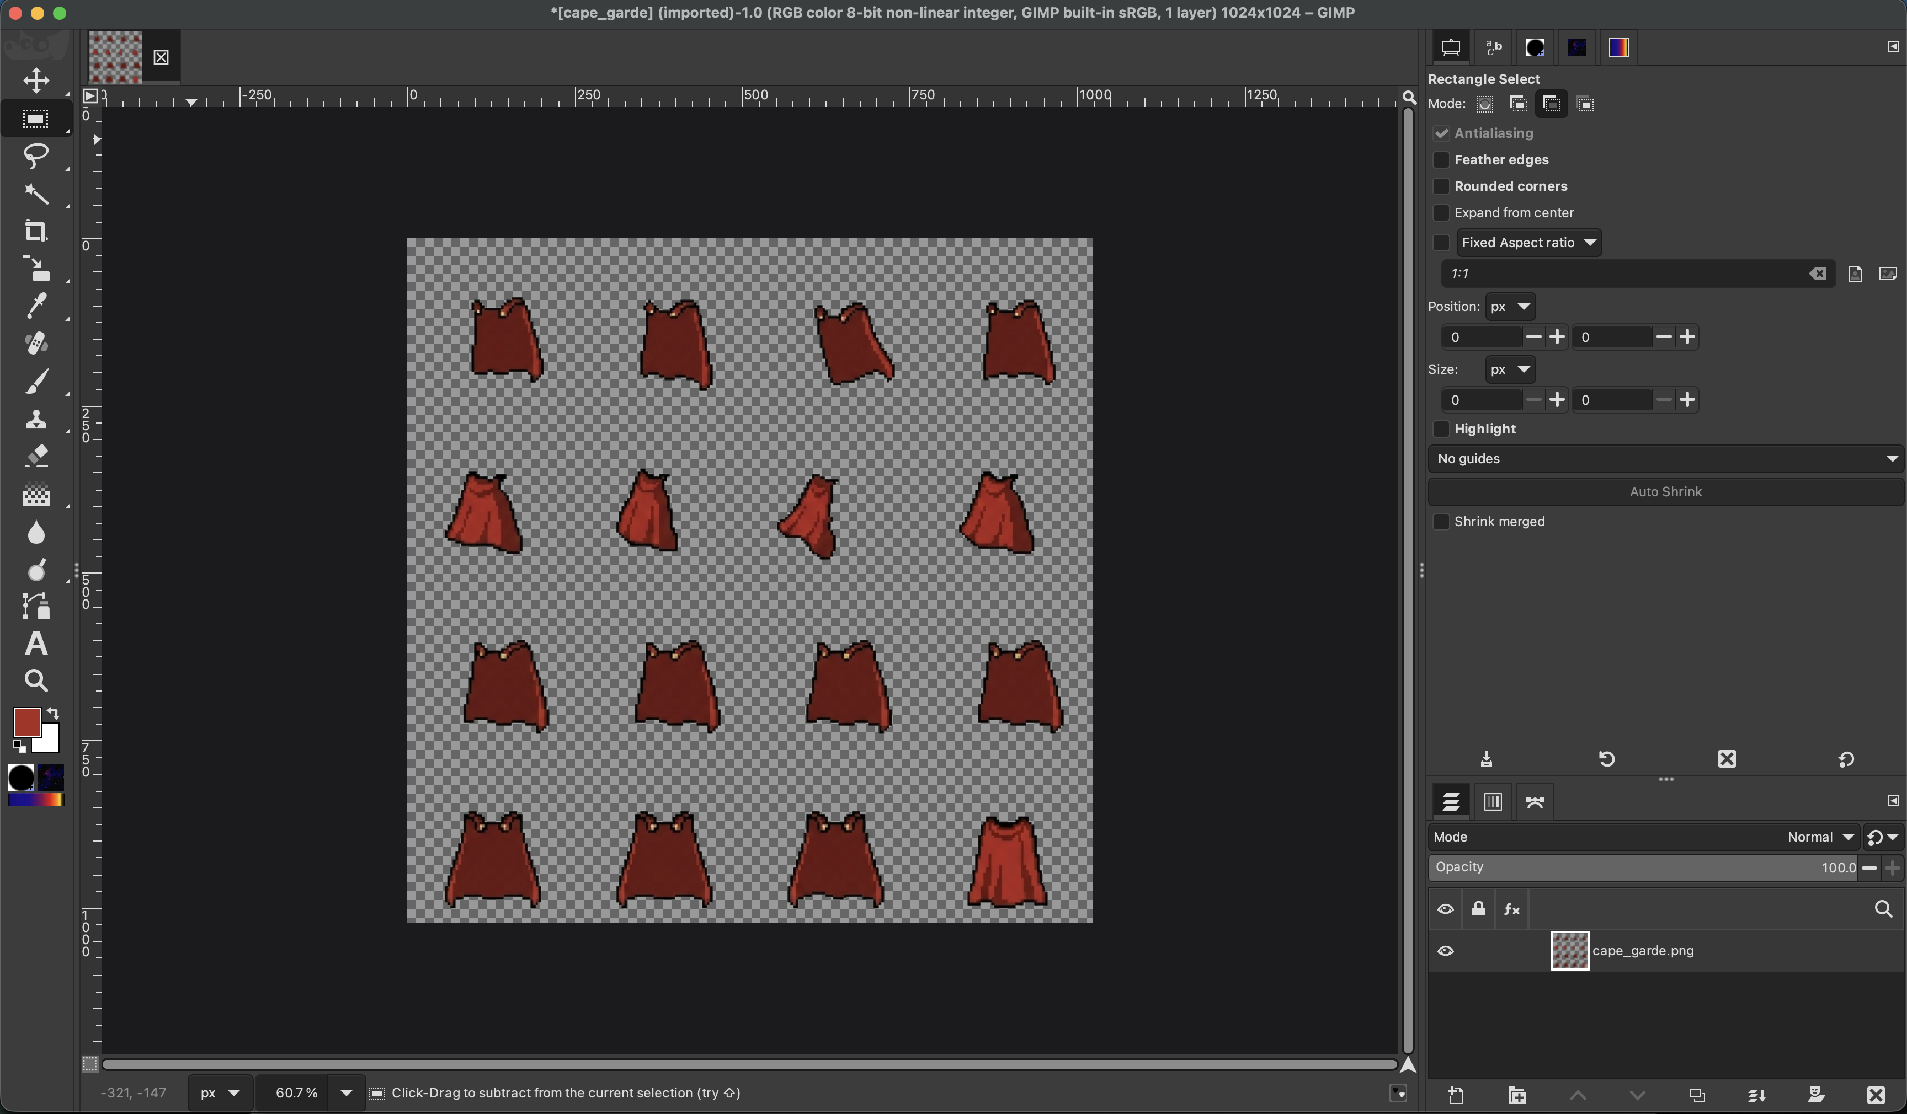Select the Clone tool
The image size is (1907, 1114).
[35, 420]
